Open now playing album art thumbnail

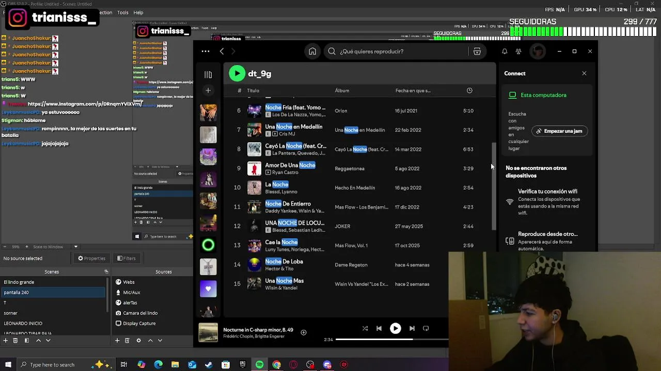click(208, 332)
